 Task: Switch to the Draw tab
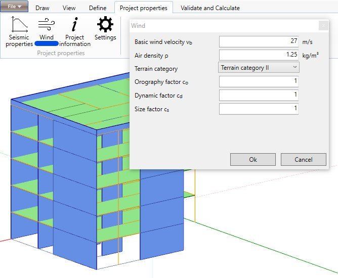tap(43, 8)
